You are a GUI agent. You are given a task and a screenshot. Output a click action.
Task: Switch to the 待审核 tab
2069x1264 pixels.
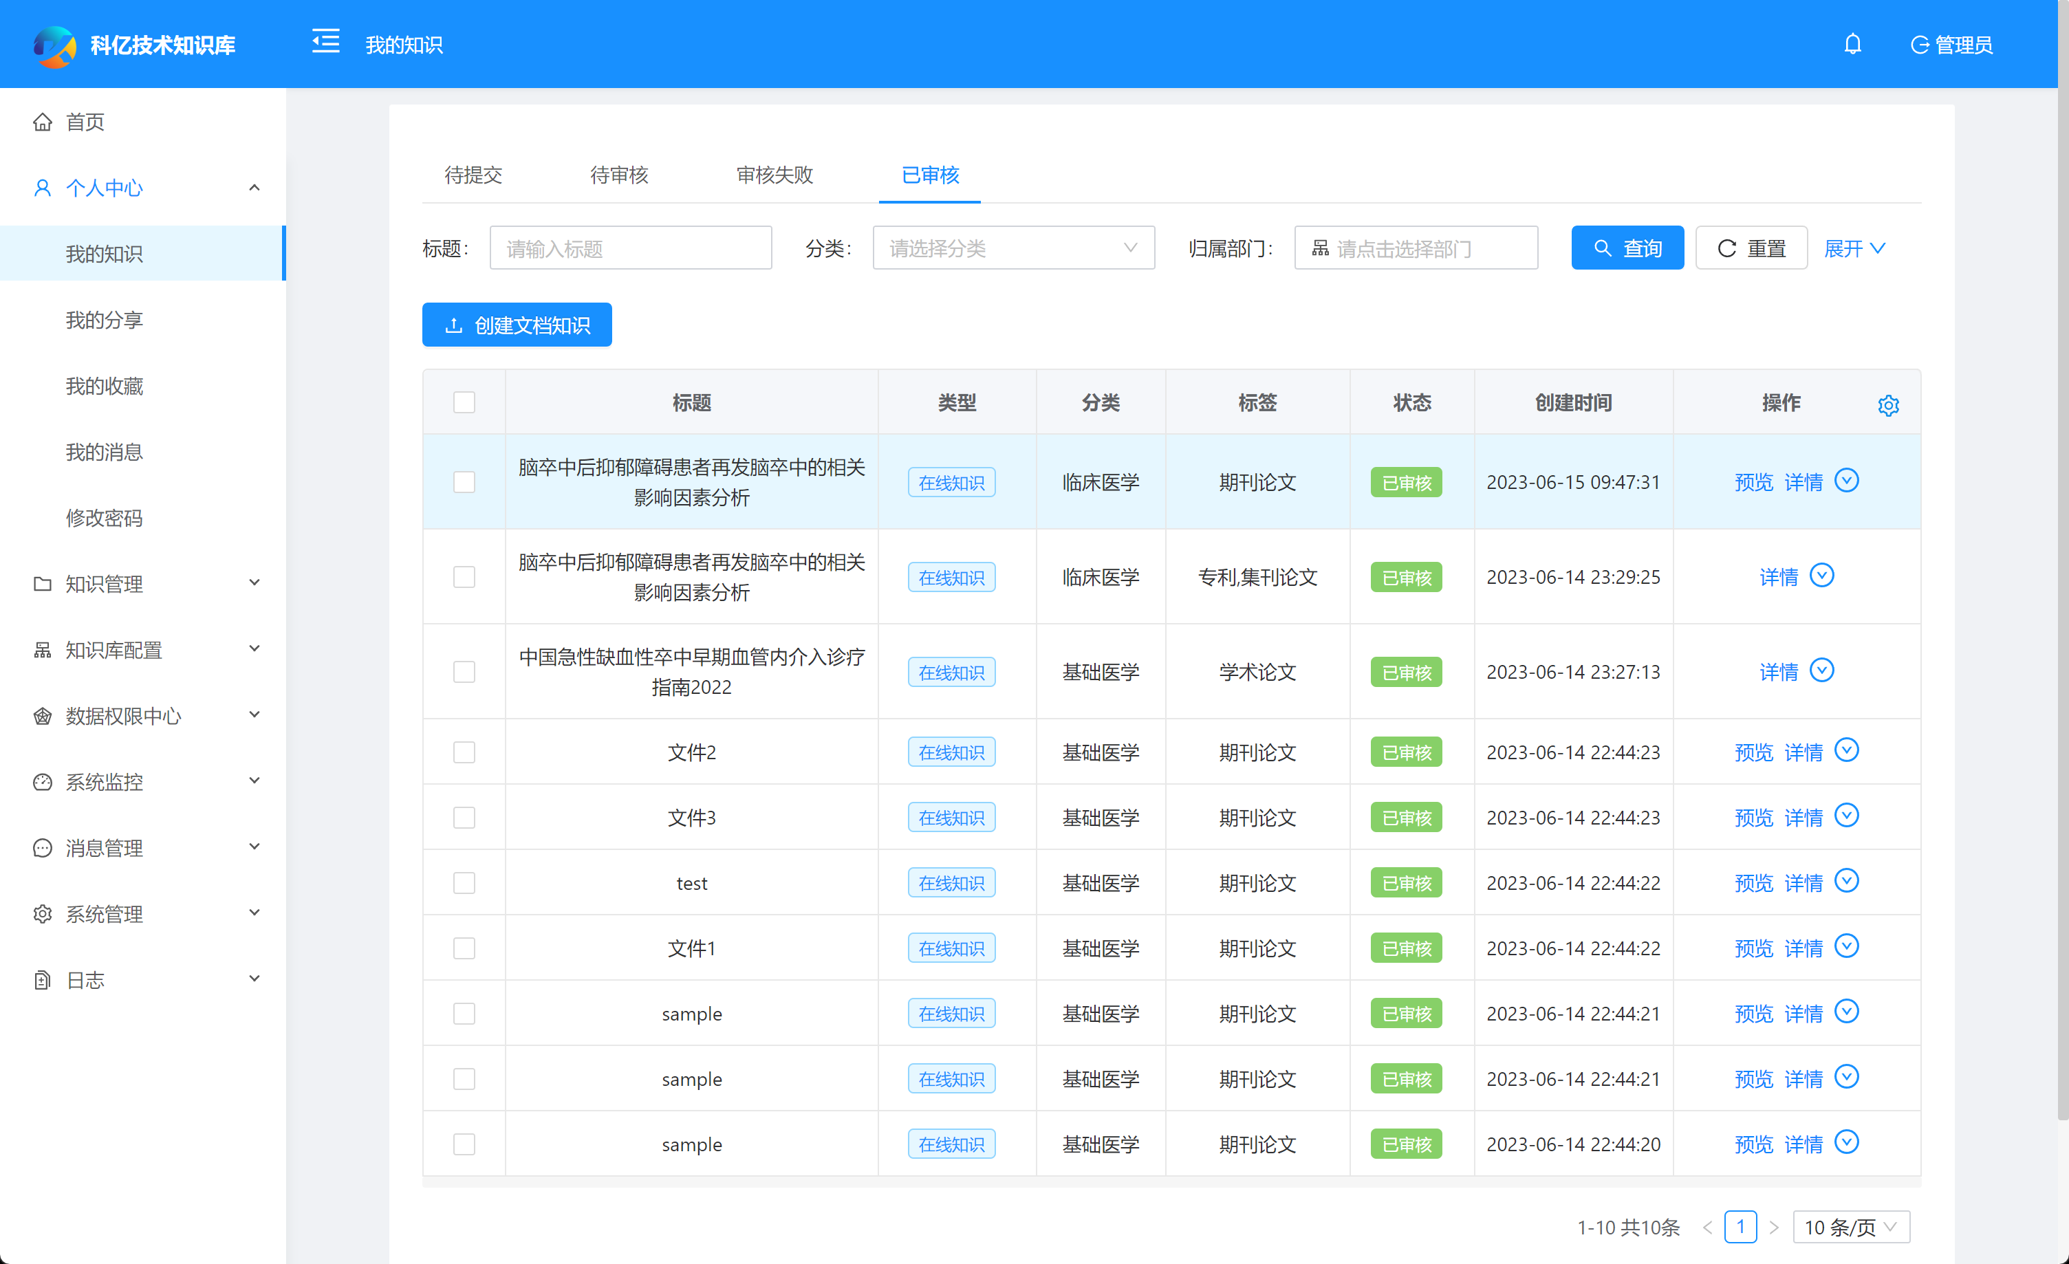click(619, 175)
